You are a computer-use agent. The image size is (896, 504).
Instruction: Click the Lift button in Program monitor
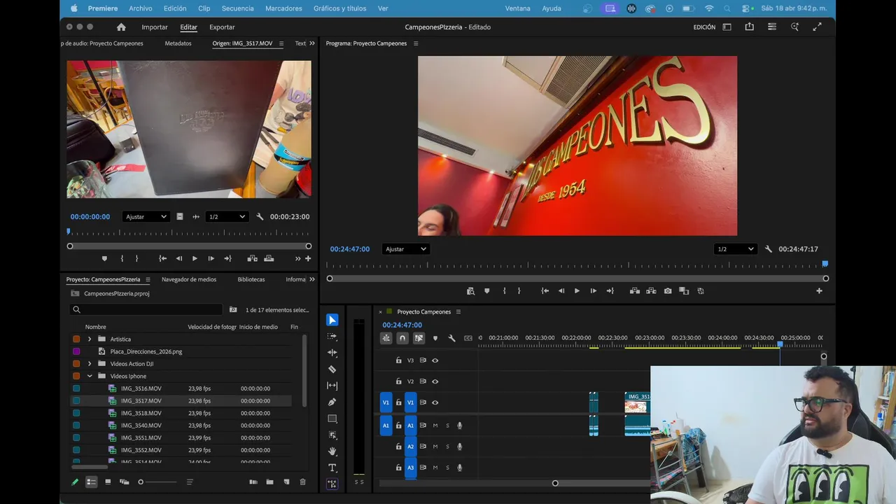(635, 291)
